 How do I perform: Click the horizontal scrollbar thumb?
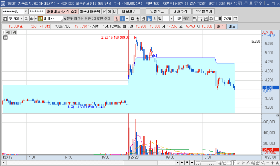tap(140, 163)
